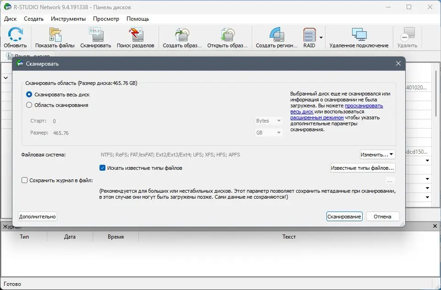Click the R-STUDIO app icon in the title bar
This screenshot has height=290, width=441.
point(8,7)
